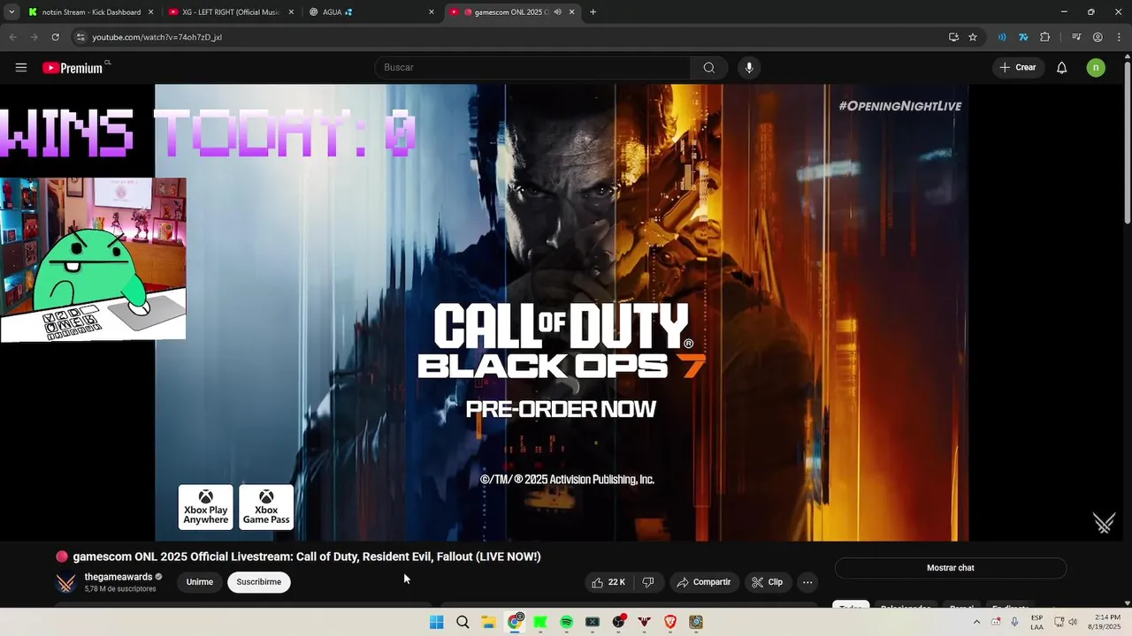This screenshot has width=1132, height=636.
Task: Reload the page in Chrome
Action: [x=55, y=37]
